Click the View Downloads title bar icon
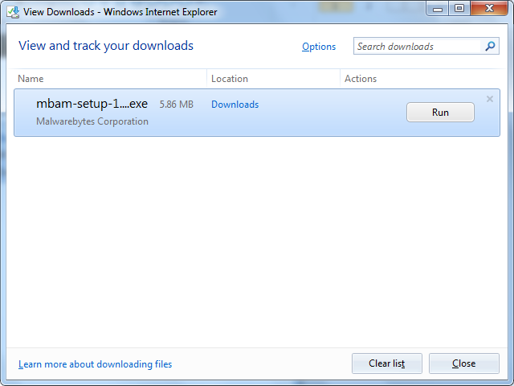This screenshot has height=386, width=514. 13,12
